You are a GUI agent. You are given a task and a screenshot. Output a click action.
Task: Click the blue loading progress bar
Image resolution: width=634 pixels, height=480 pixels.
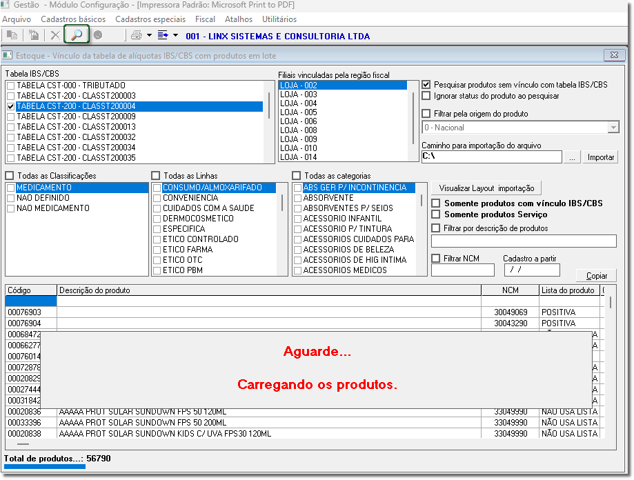coord(45,467)
